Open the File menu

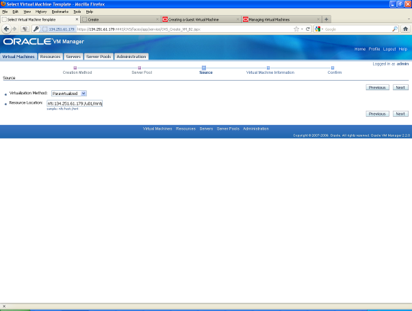5,12
